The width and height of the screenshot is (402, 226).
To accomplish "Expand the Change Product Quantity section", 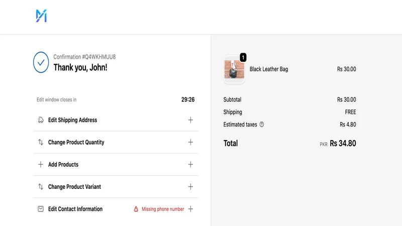I will pos(190,142).
